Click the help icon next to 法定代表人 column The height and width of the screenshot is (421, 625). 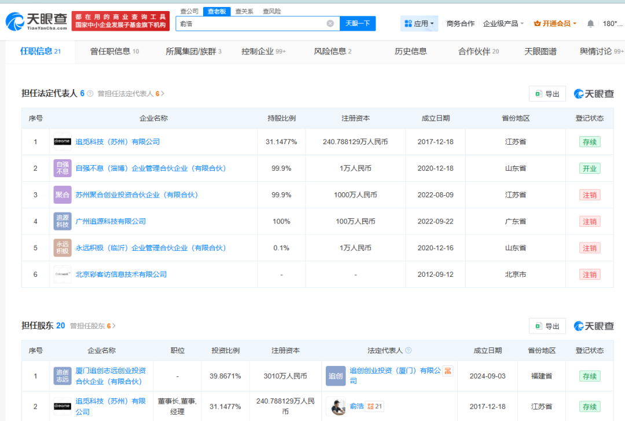[408, 350]
